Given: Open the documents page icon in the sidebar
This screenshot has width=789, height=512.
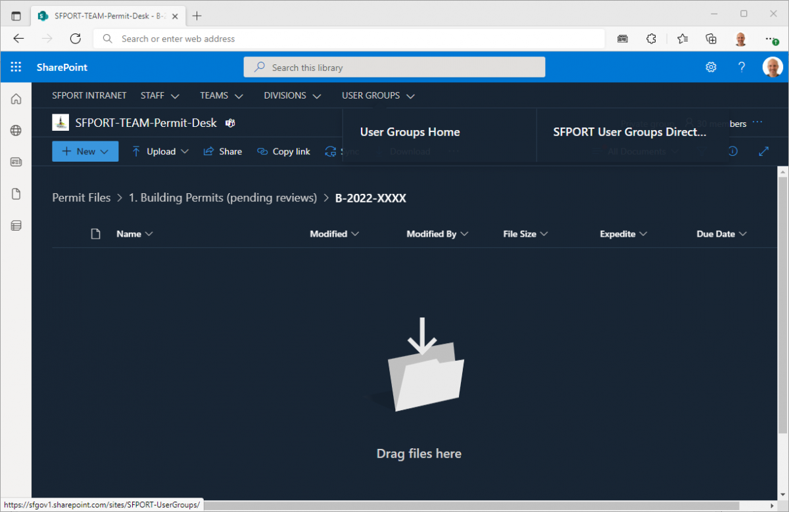Looking at the screenshot, I should point(16,193).
